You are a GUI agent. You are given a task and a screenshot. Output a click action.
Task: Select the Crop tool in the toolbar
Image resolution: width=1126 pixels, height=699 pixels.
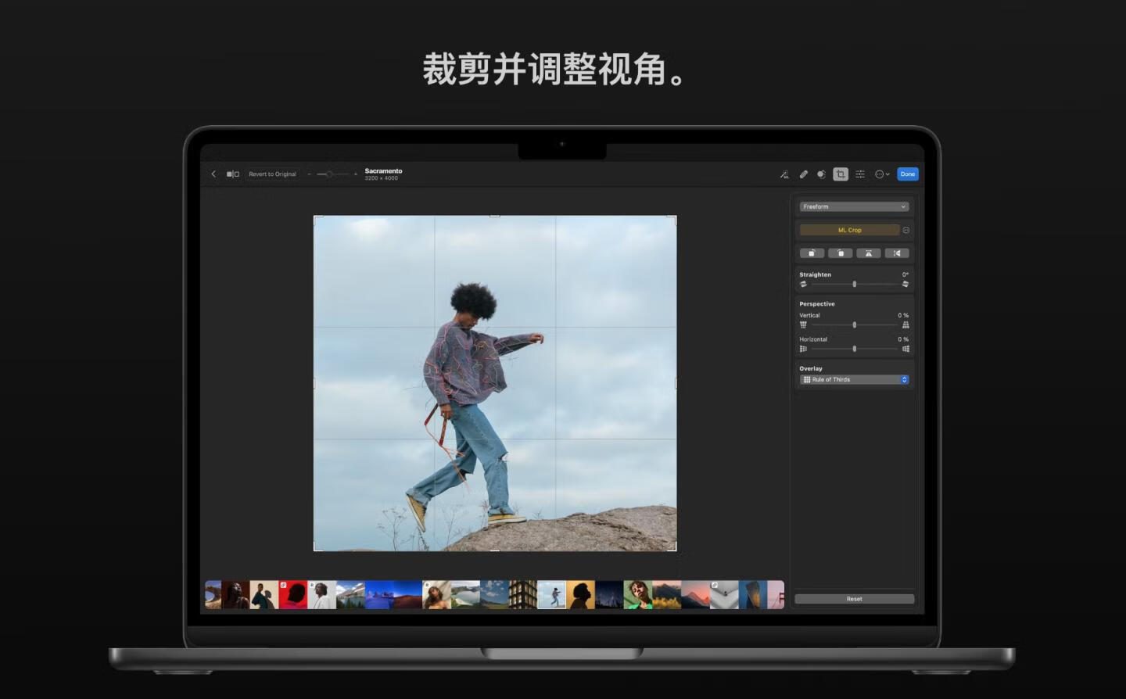[841, 174]
